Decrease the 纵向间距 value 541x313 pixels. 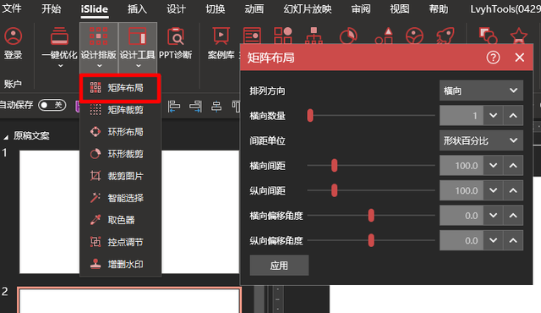coord(494,190)
